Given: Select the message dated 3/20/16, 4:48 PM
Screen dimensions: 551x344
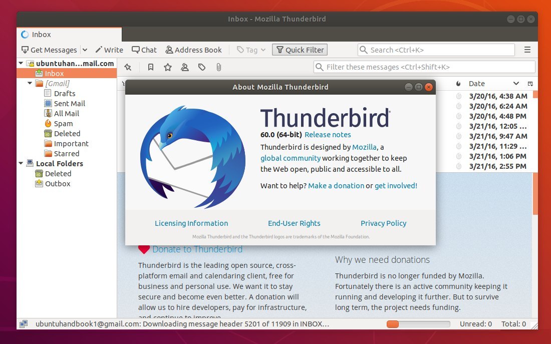Looking at the screenshot, I should coord(498,116).
